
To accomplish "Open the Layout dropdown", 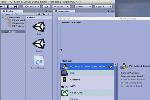I will coord(103,6).
